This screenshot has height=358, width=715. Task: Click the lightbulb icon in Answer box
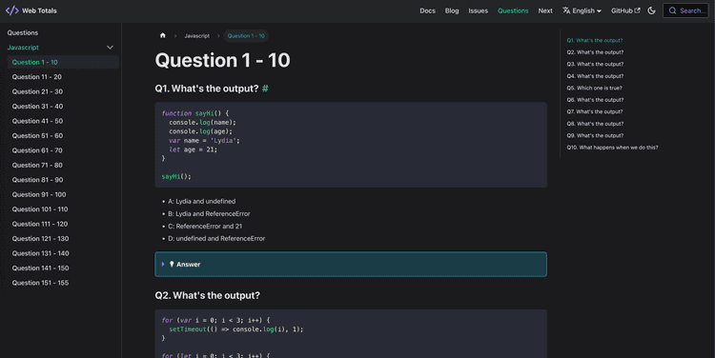click(x=172, y=264)
